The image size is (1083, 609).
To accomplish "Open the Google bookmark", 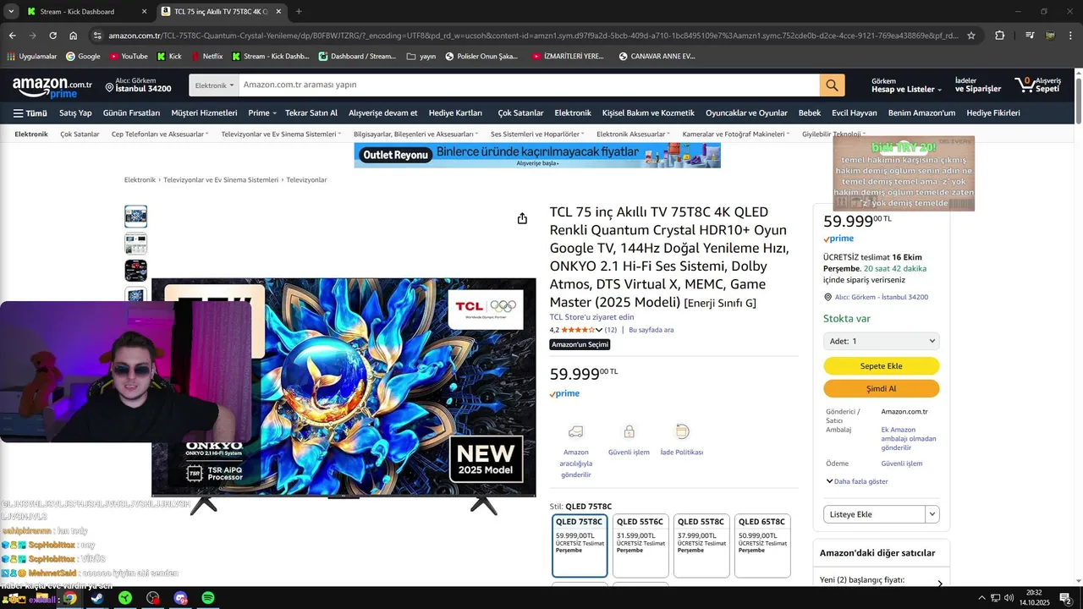I will [83, 57].
